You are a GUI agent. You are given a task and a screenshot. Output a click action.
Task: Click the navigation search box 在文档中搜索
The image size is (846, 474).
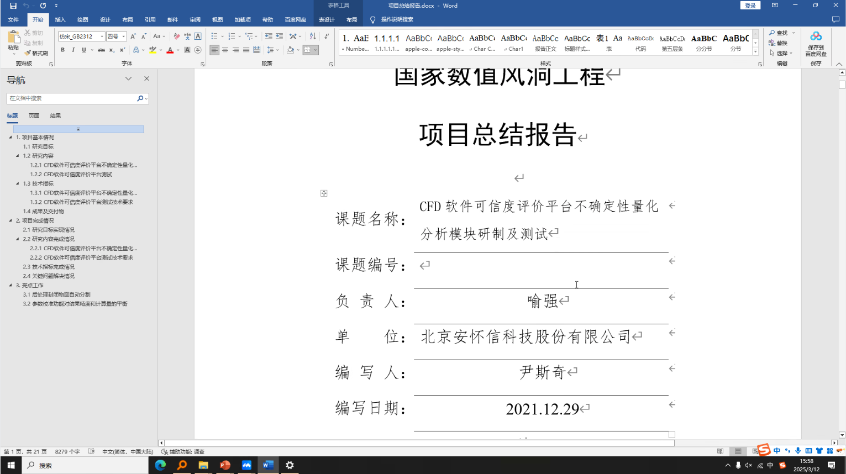(72, 98)
